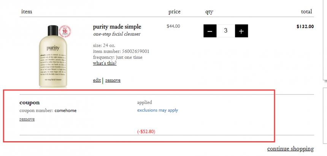Screen dimensions: 327x156
Task: Open the purity made simple product title
Action: point(117,27)
